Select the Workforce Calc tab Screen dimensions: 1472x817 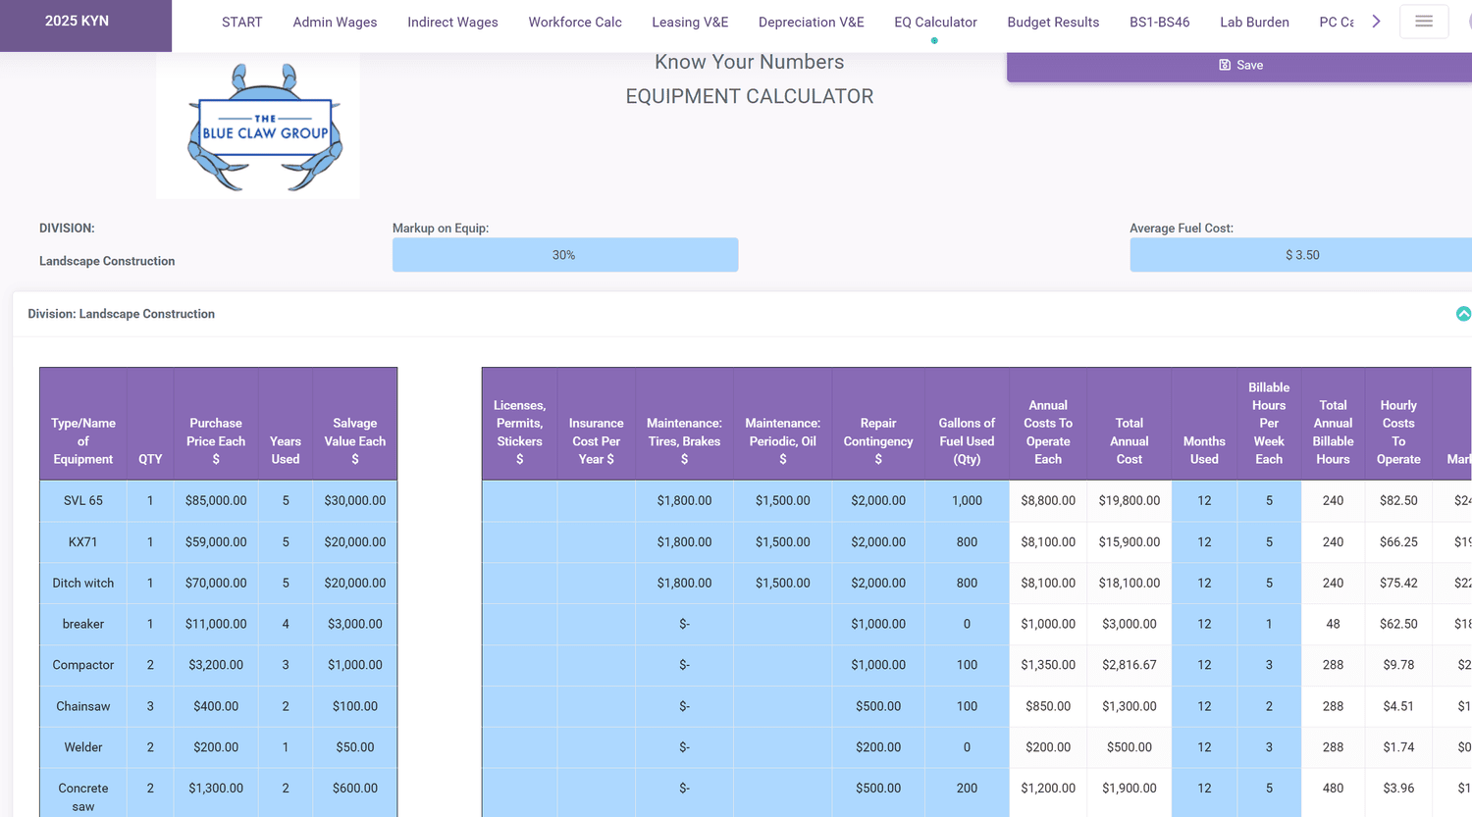click(x=575, y=23)
